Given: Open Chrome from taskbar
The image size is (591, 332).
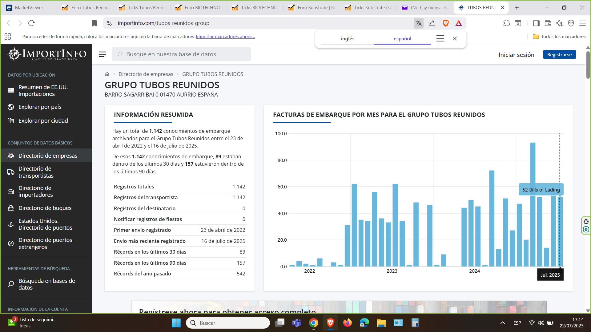Looking at the screenshot, I should coord(313,323).
